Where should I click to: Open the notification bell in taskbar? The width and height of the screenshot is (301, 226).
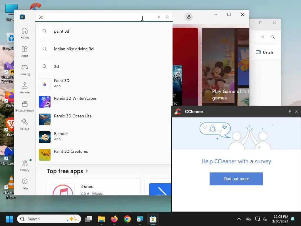[293, 219]
